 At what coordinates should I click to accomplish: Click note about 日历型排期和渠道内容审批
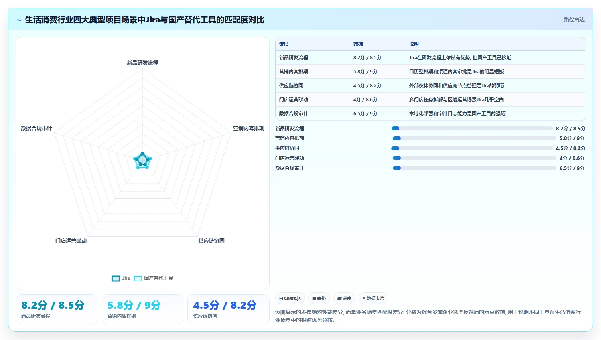tap(457, 72)
